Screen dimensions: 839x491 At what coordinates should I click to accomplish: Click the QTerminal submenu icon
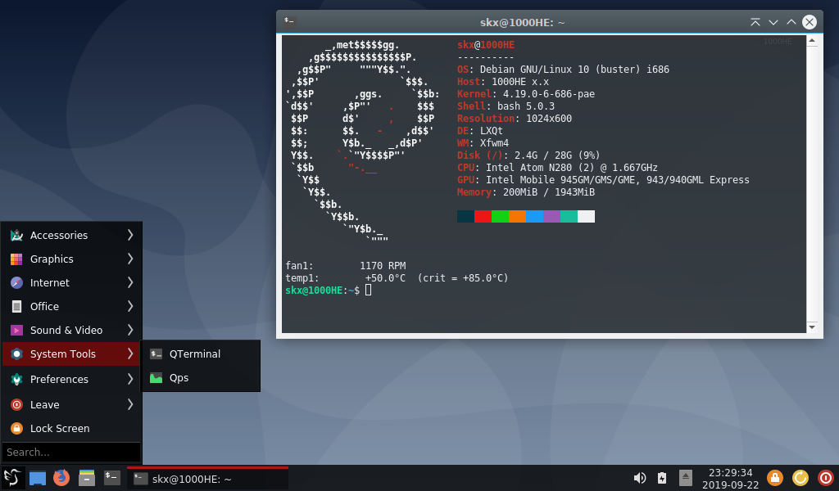[156, 354]
